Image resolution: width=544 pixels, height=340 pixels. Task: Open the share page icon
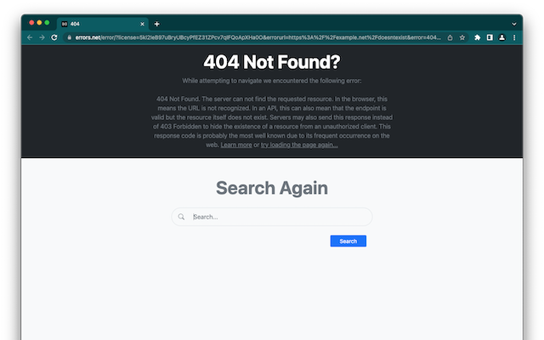(450, 37)
